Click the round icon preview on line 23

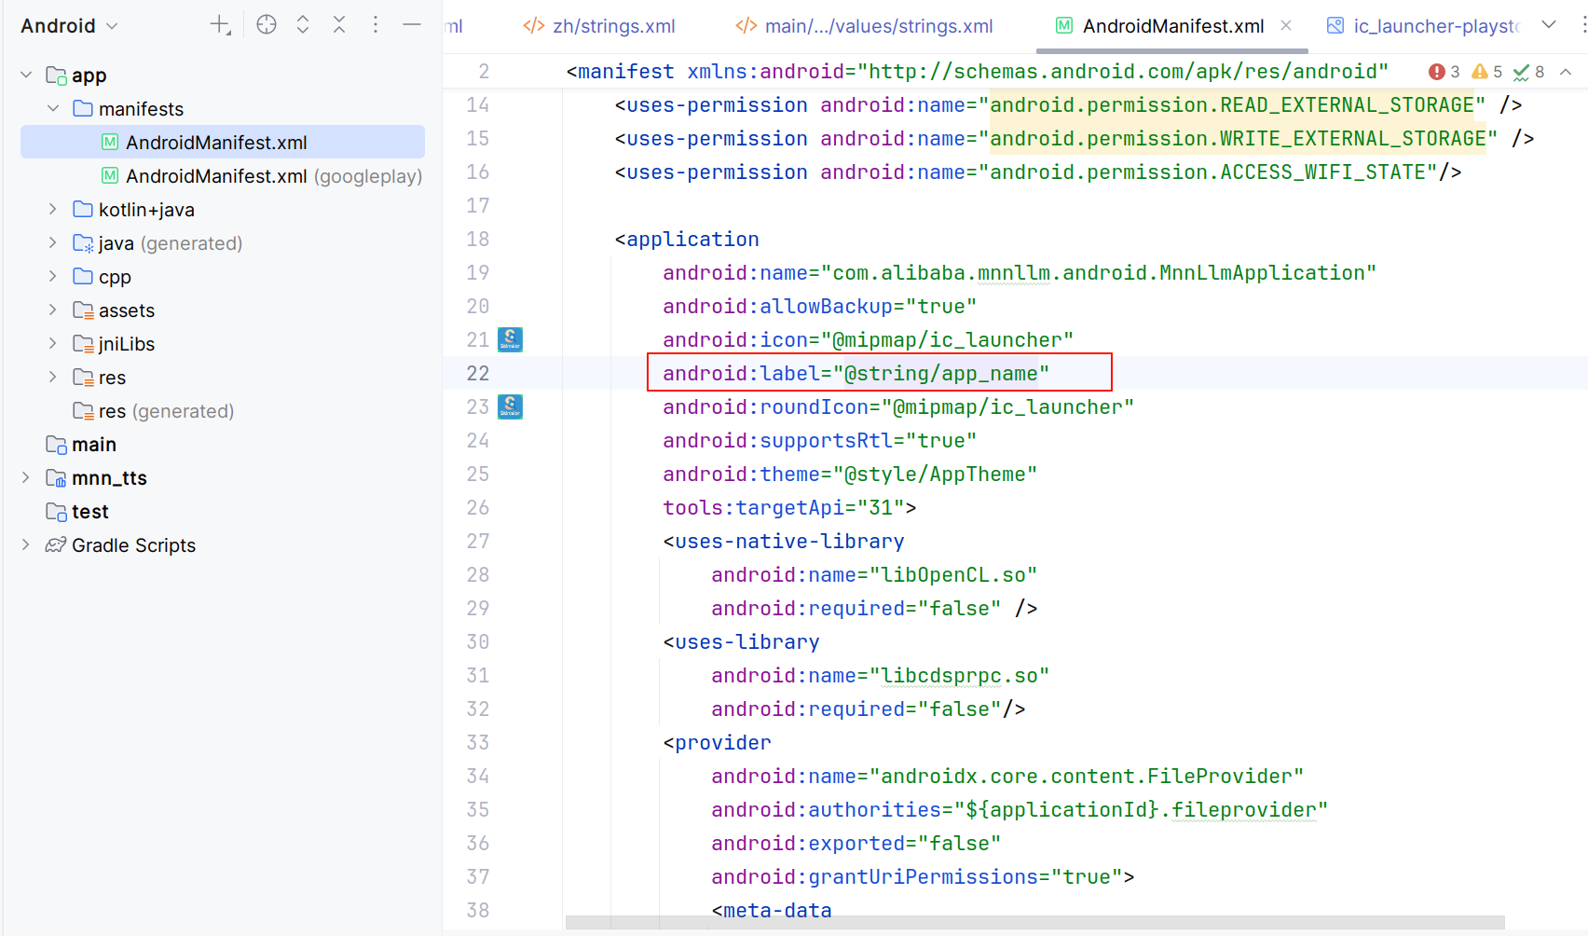tap(510, 406)
